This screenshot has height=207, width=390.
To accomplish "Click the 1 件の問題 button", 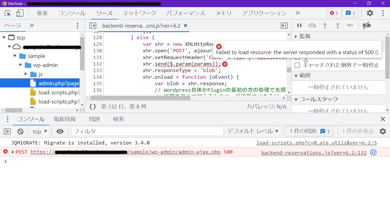I will point(309,131).
